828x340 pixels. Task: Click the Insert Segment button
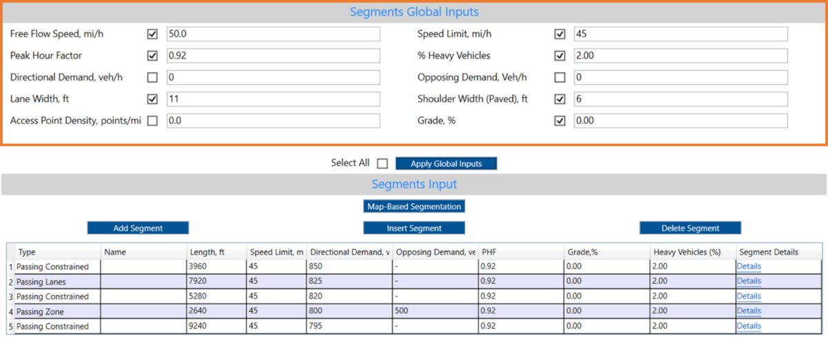pyautogui.click(x=414, y=228)
